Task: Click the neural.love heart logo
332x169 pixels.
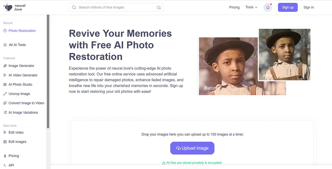Action: [8, 7]
